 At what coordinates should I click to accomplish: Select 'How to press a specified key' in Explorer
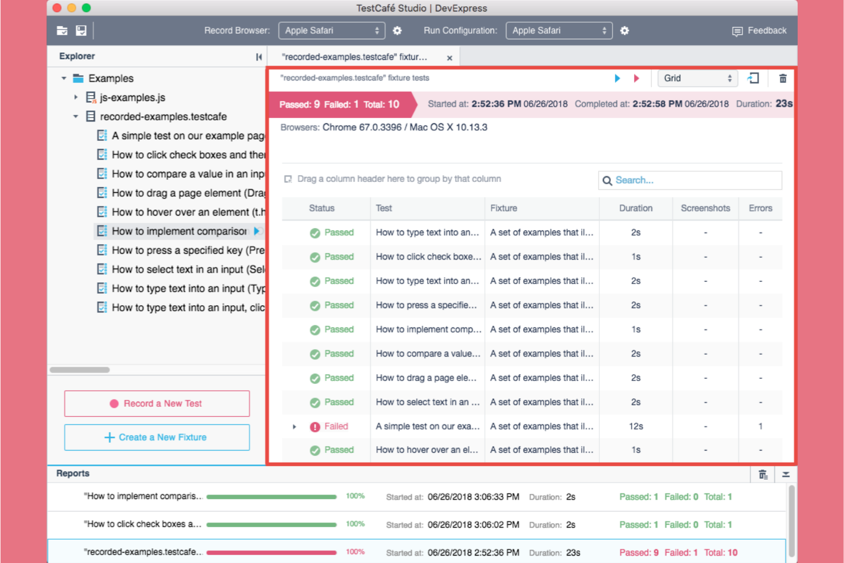181,250
